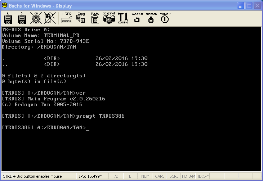The width and height of the screenshot is (263, 181).
Task: Click the HD:0-M status indicator
Action: (188, 176)
